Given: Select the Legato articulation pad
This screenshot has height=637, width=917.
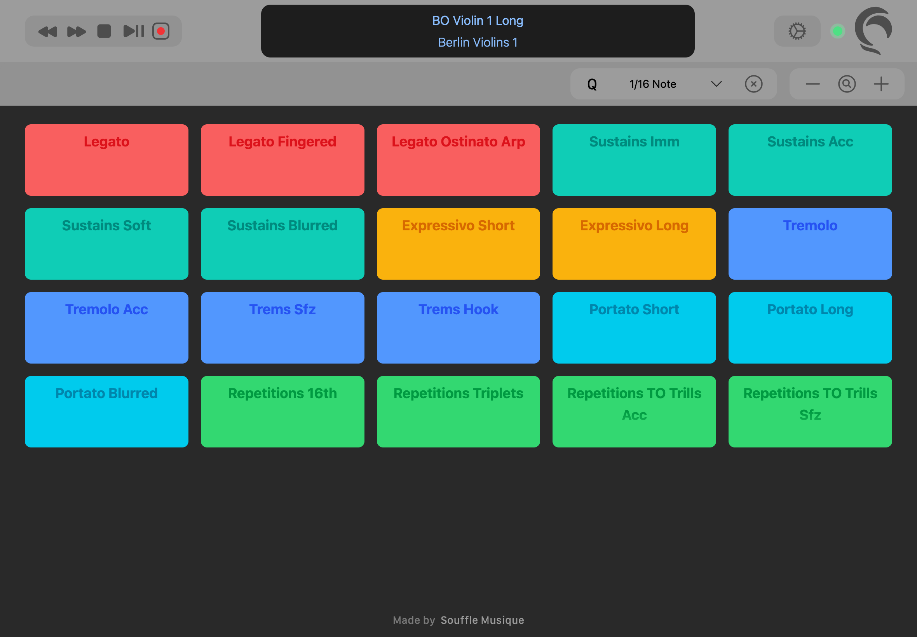Looking at the screenshot, I should (x=106, y=160).
